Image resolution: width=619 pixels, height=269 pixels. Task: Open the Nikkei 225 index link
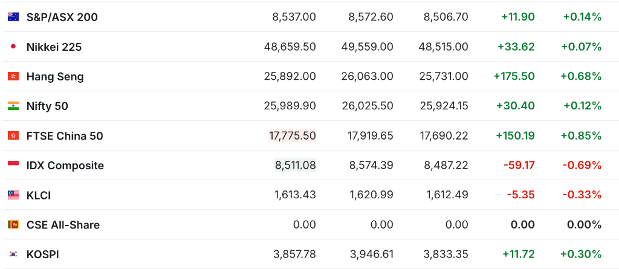point(54,47)
